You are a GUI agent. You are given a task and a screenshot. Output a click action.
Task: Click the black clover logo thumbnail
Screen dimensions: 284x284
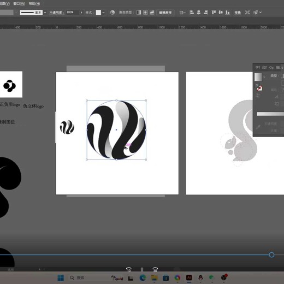click(9, 86)
